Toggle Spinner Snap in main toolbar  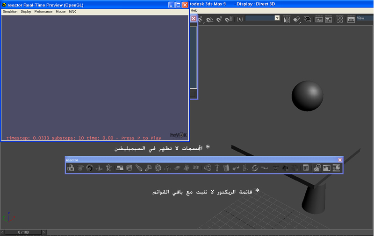[x=229, y=19]
